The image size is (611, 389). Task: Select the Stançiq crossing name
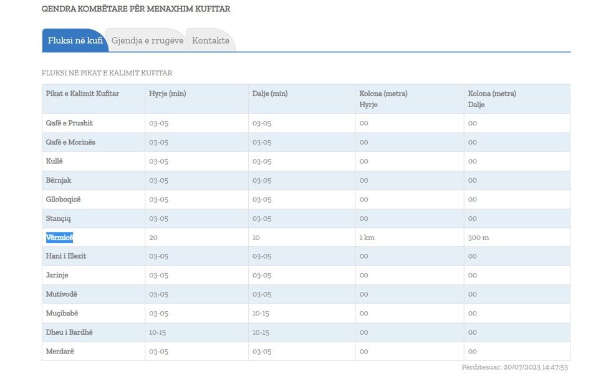tap(59, 219)
